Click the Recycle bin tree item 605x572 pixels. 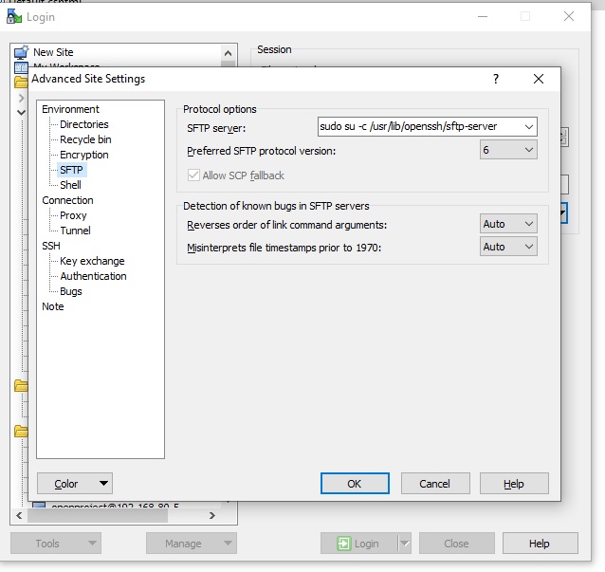coord(85,139)
